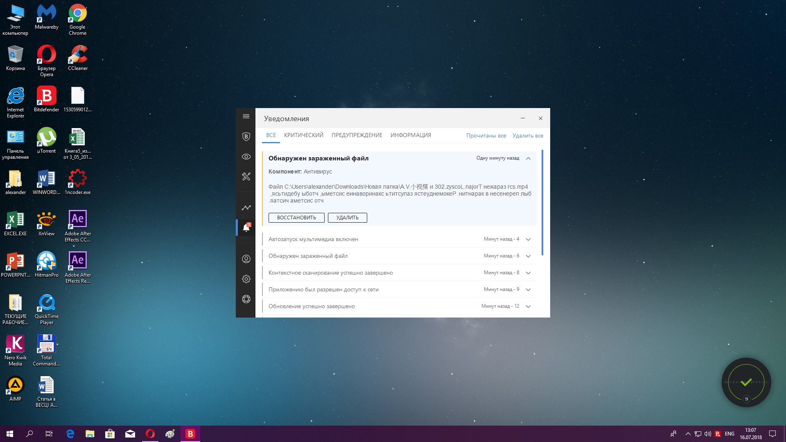The width and height of the screenshot is (786, 442).
Task: Click the Прочитаны все link
Action: 486,136
